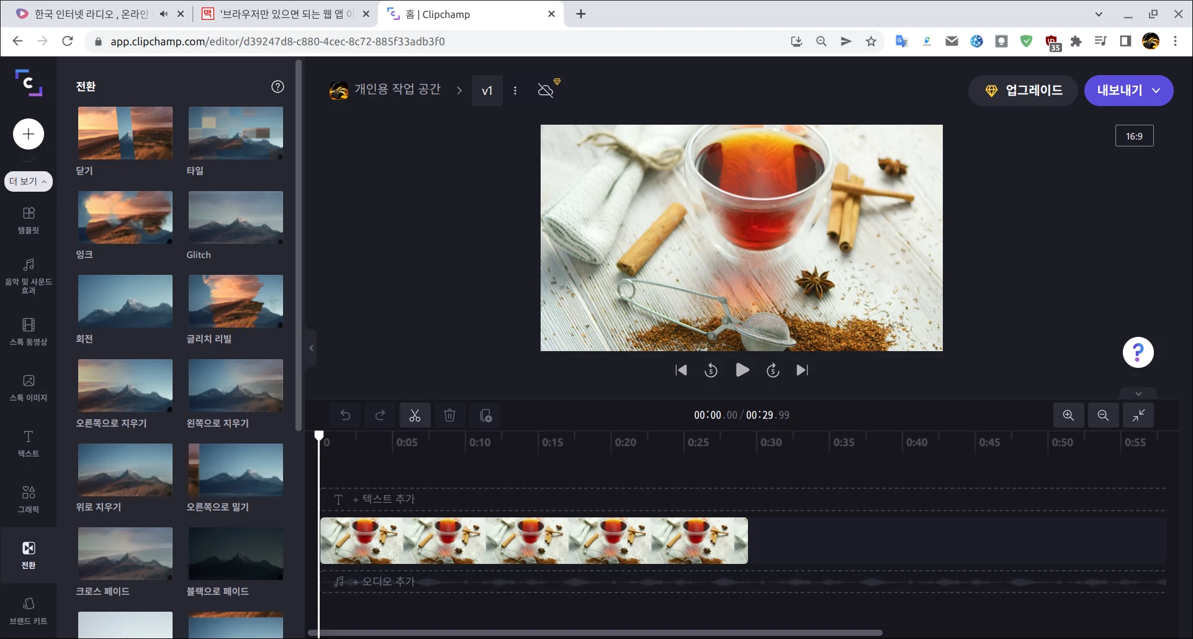1193x639 pixels.
Task: Open the 음악 및 사운드 효과 tab
Action: pyautogui.click(x=29, y=276)
